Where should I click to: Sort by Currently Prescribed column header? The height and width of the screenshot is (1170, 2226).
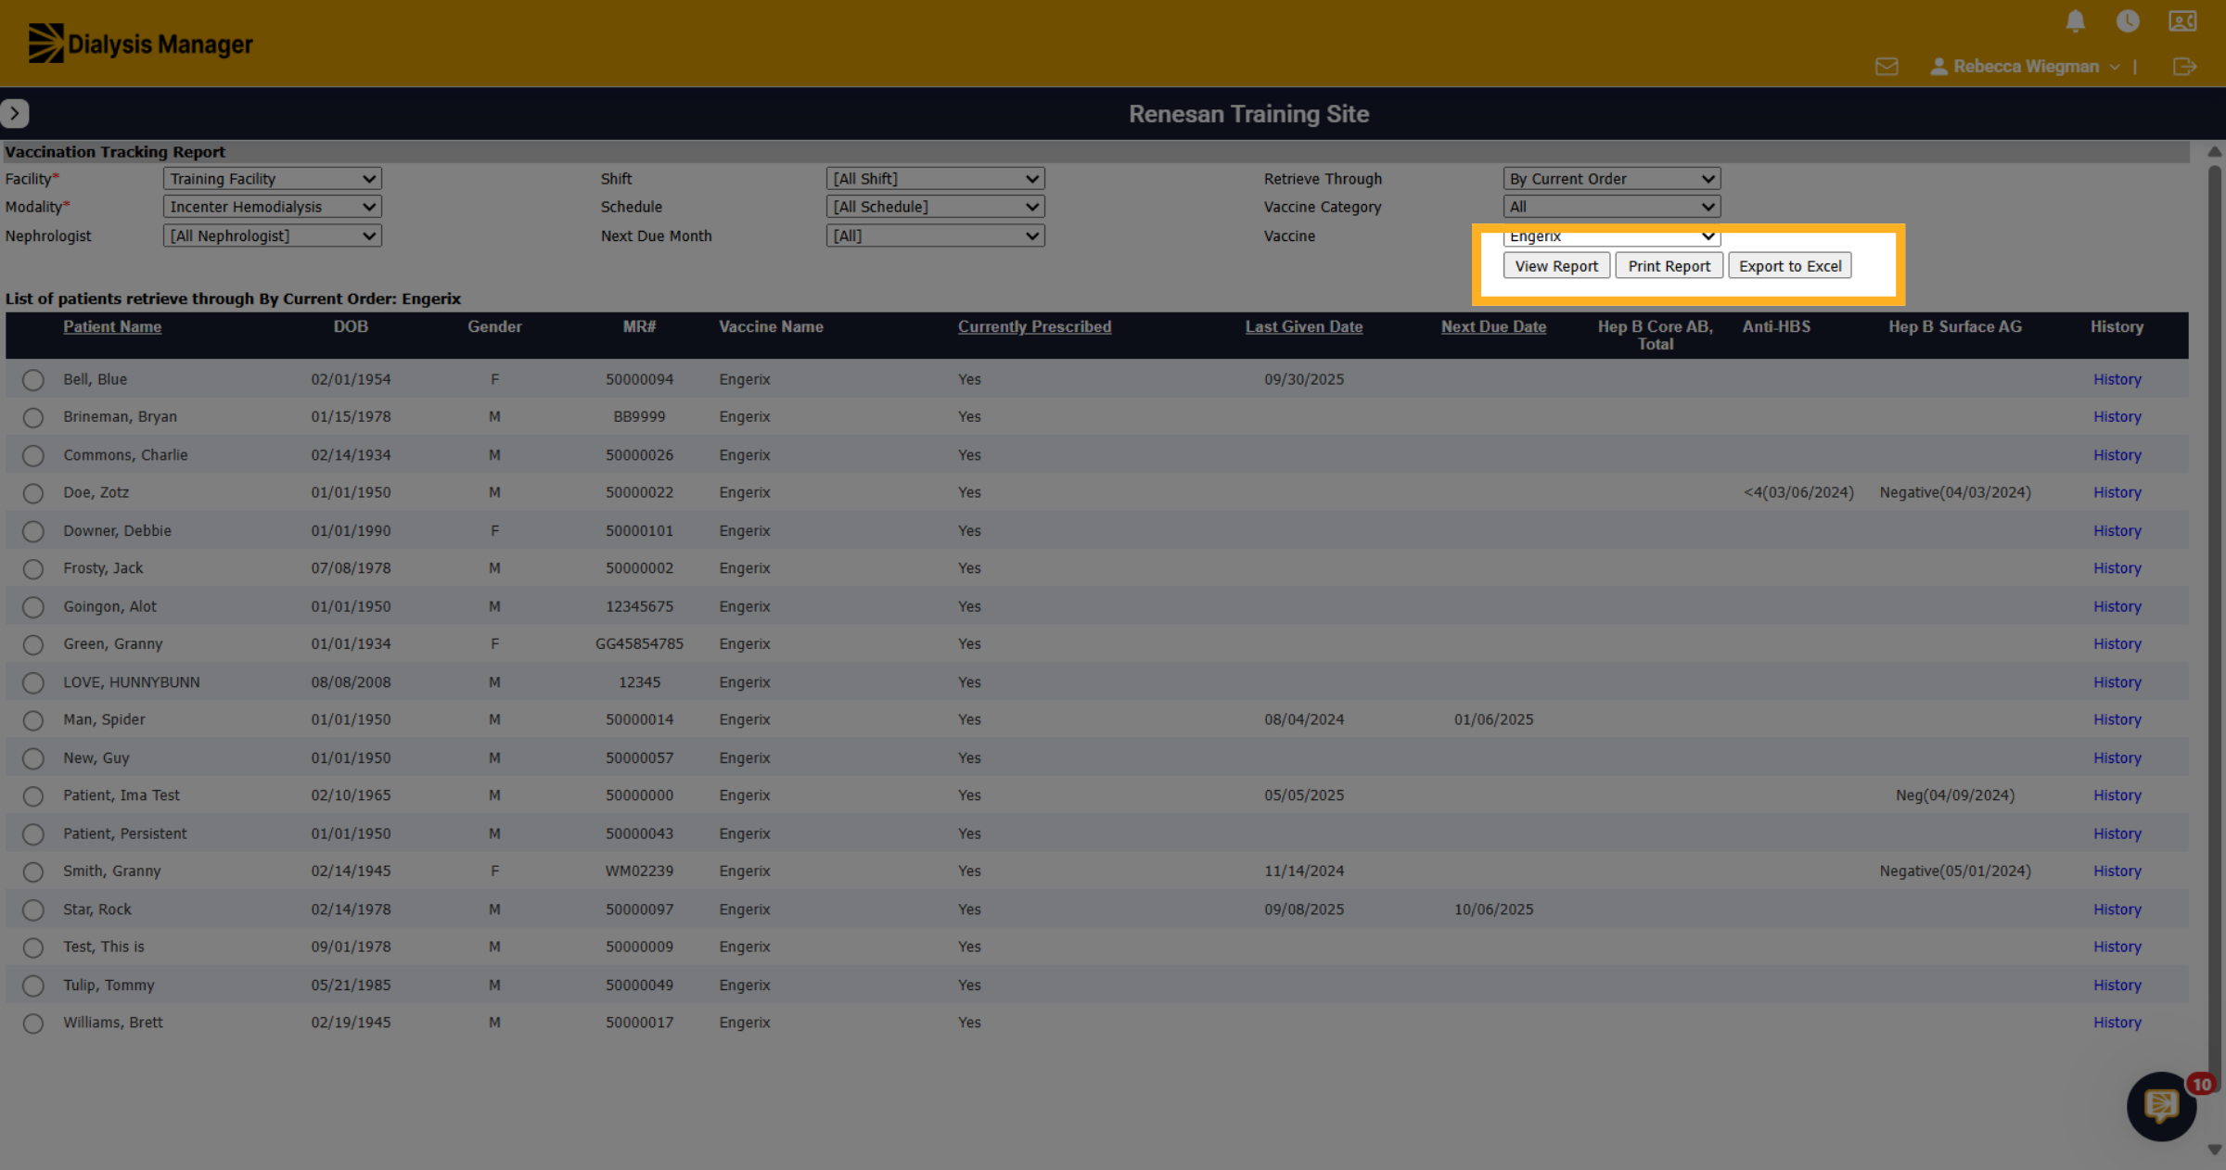point(1034,326)
